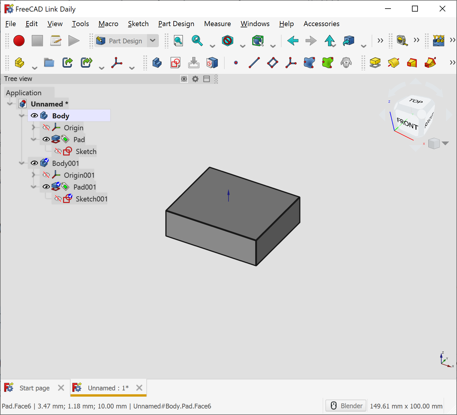Image resolution: width=457 pixels, height=415 pixels.
Task: Create a clone with the sheep icon
Action: tap(346, 63)
